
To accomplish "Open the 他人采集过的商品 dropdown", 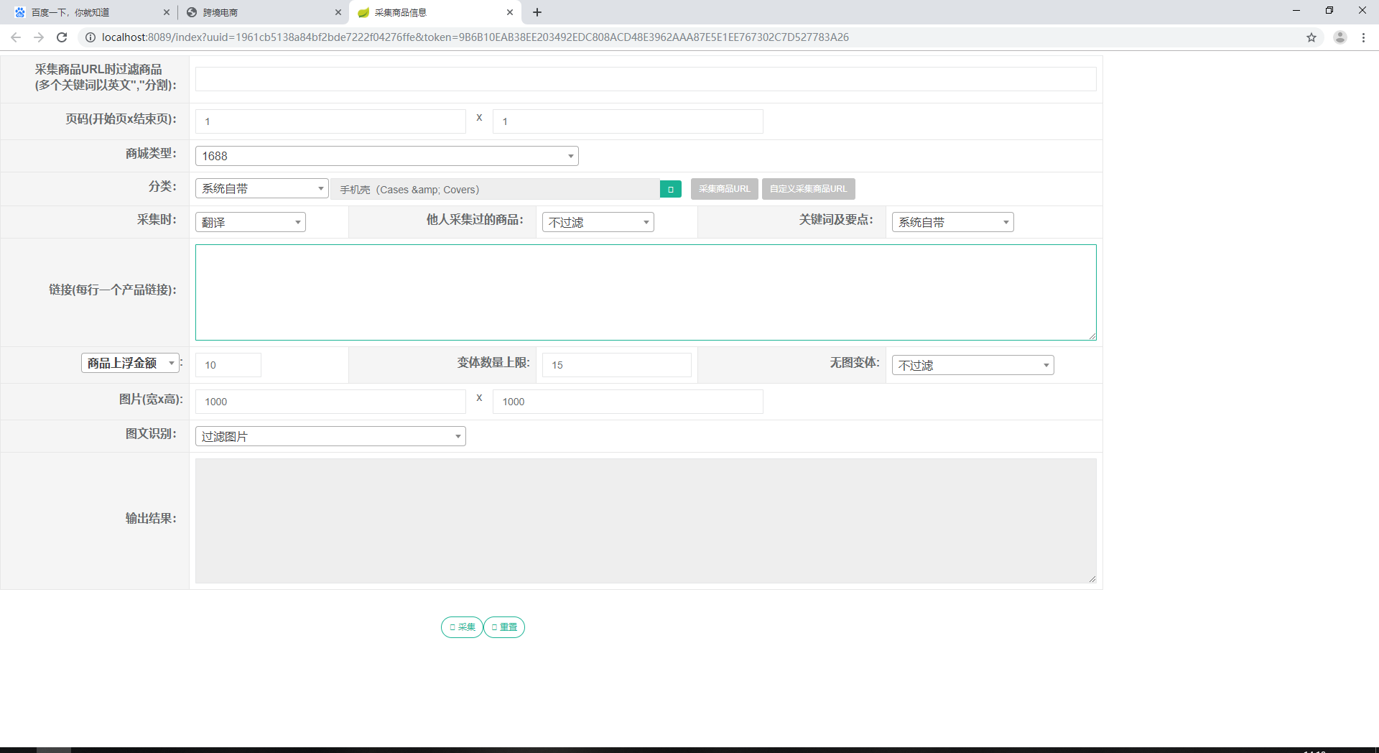I will [598, 222].
